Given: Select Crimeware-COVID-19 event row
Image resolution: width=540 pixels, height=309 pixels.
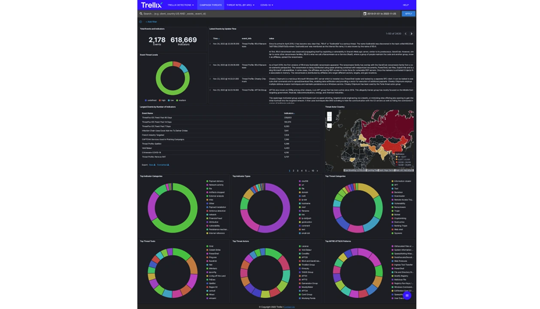Looking at the screenshot, I should pyautogui.click(x=231, y=152).
